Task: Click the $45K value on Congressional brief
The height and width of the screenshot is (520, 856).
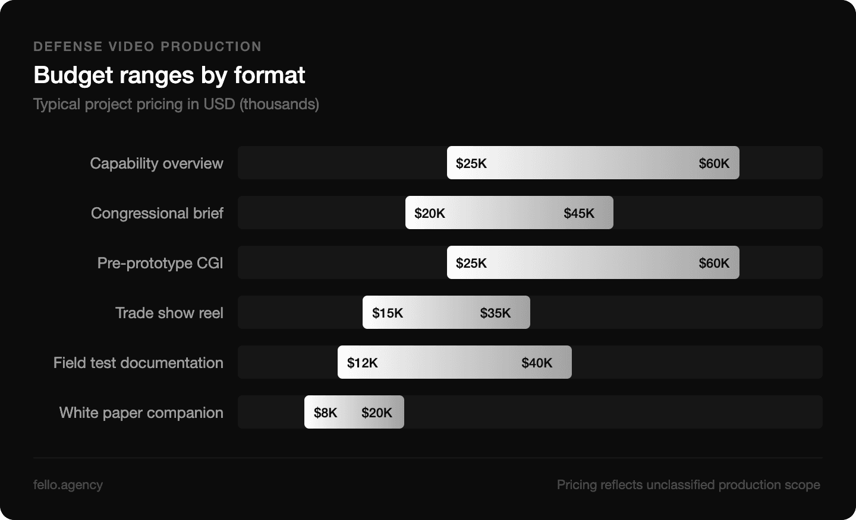Action: (x=579, y=213)
